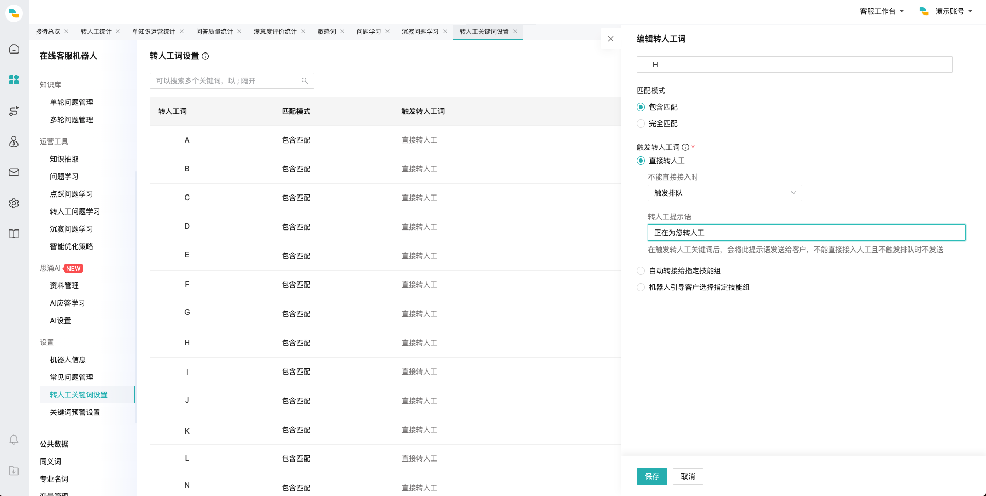
Task: Open AI应答学习 in the sidebar
Action: tap(67, 303)
